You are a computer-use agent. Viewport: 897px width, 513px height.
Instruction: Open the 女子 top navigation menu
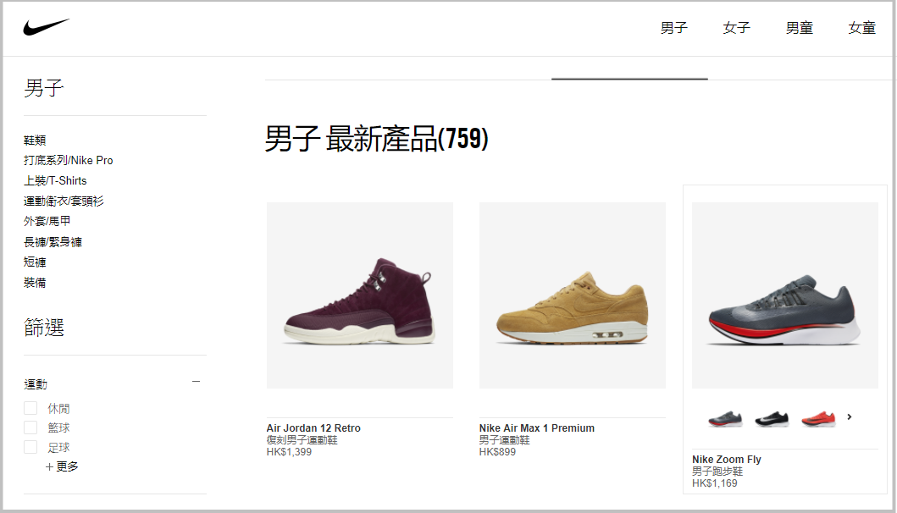coord(736,27)
